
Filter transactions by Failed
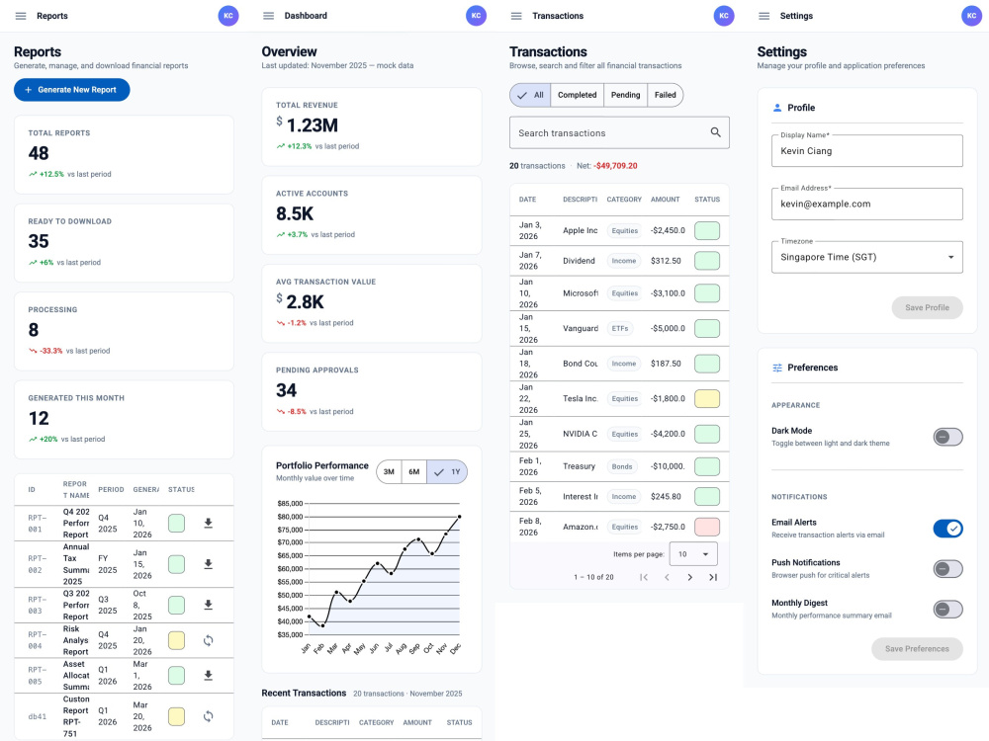point(665,95)
